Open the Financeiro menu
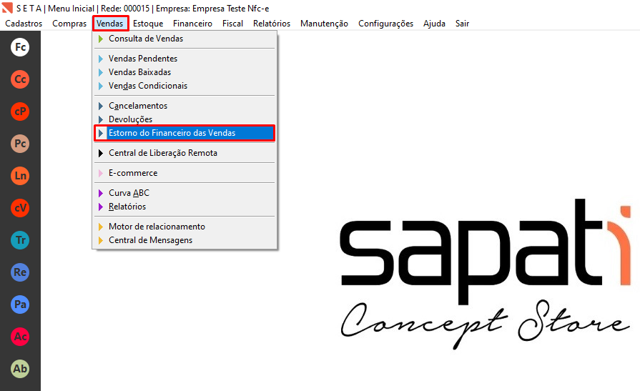This screenshot has width=640, height=391. click(x=192, y=24)
